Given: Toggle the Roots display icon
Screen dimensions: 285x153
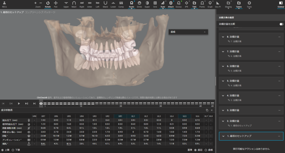Looking at the screenshot, I should (x=131, y=3).
